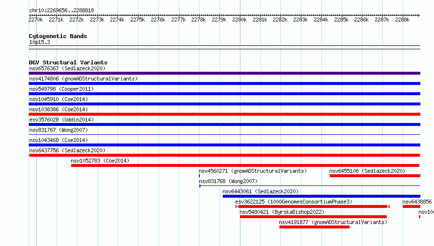434x246 pixels.
Task: Click the 2286k ruler position
Action: (x=361, y=20)
